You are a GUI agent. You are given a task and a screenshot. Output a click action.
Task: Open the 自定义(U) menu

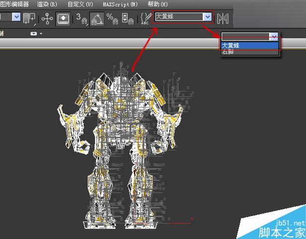(80, 4)
